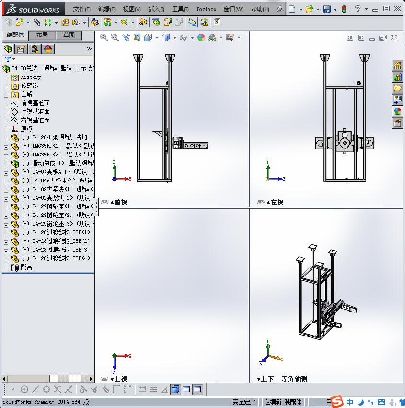Click Previous View icon
The height and width of the screenshot is (408, 405).
pos(126,38)
